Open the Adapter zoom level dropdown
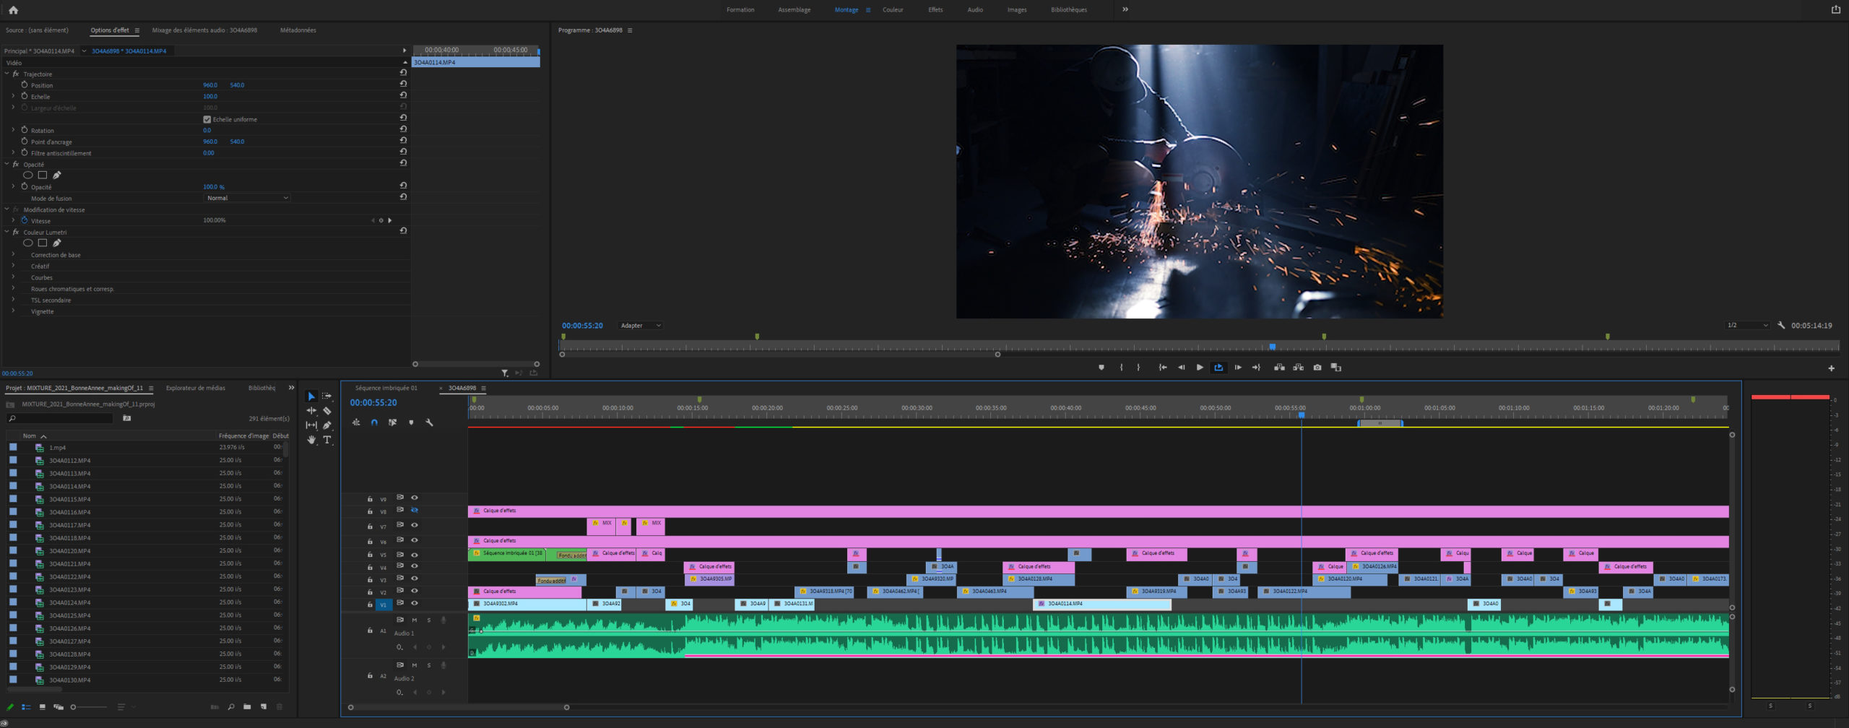 640,326
